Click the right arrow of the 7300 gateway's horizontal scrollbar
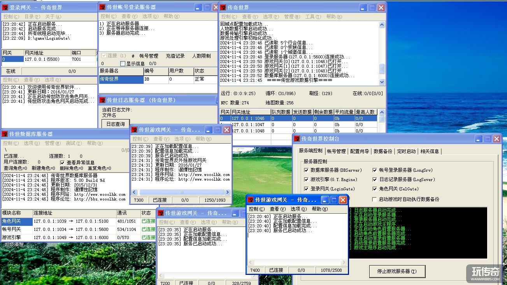Screen dimensions: 507x285 [228, 192]
